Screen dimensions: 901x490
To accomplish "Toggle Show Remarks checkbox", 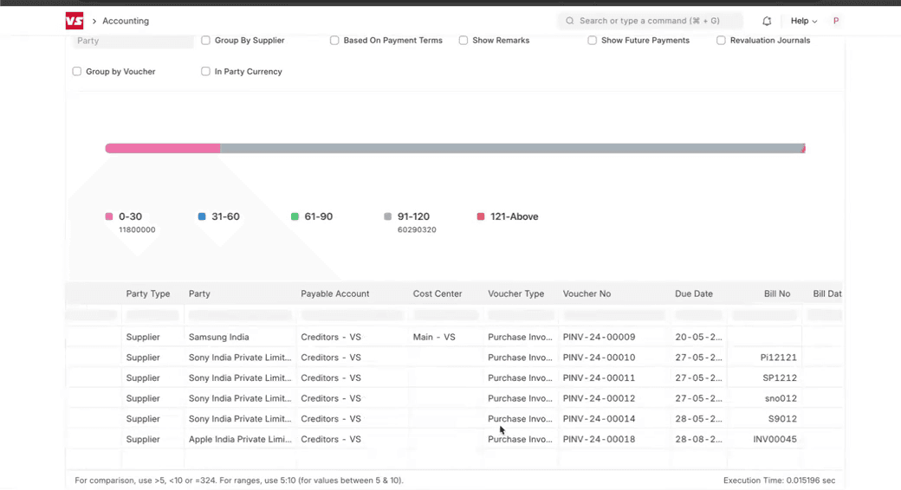I will pos(463,40).
